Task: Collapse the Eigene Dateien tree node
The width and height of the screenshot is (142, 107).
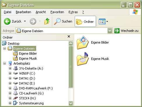Action: click(x=4, y=48)
